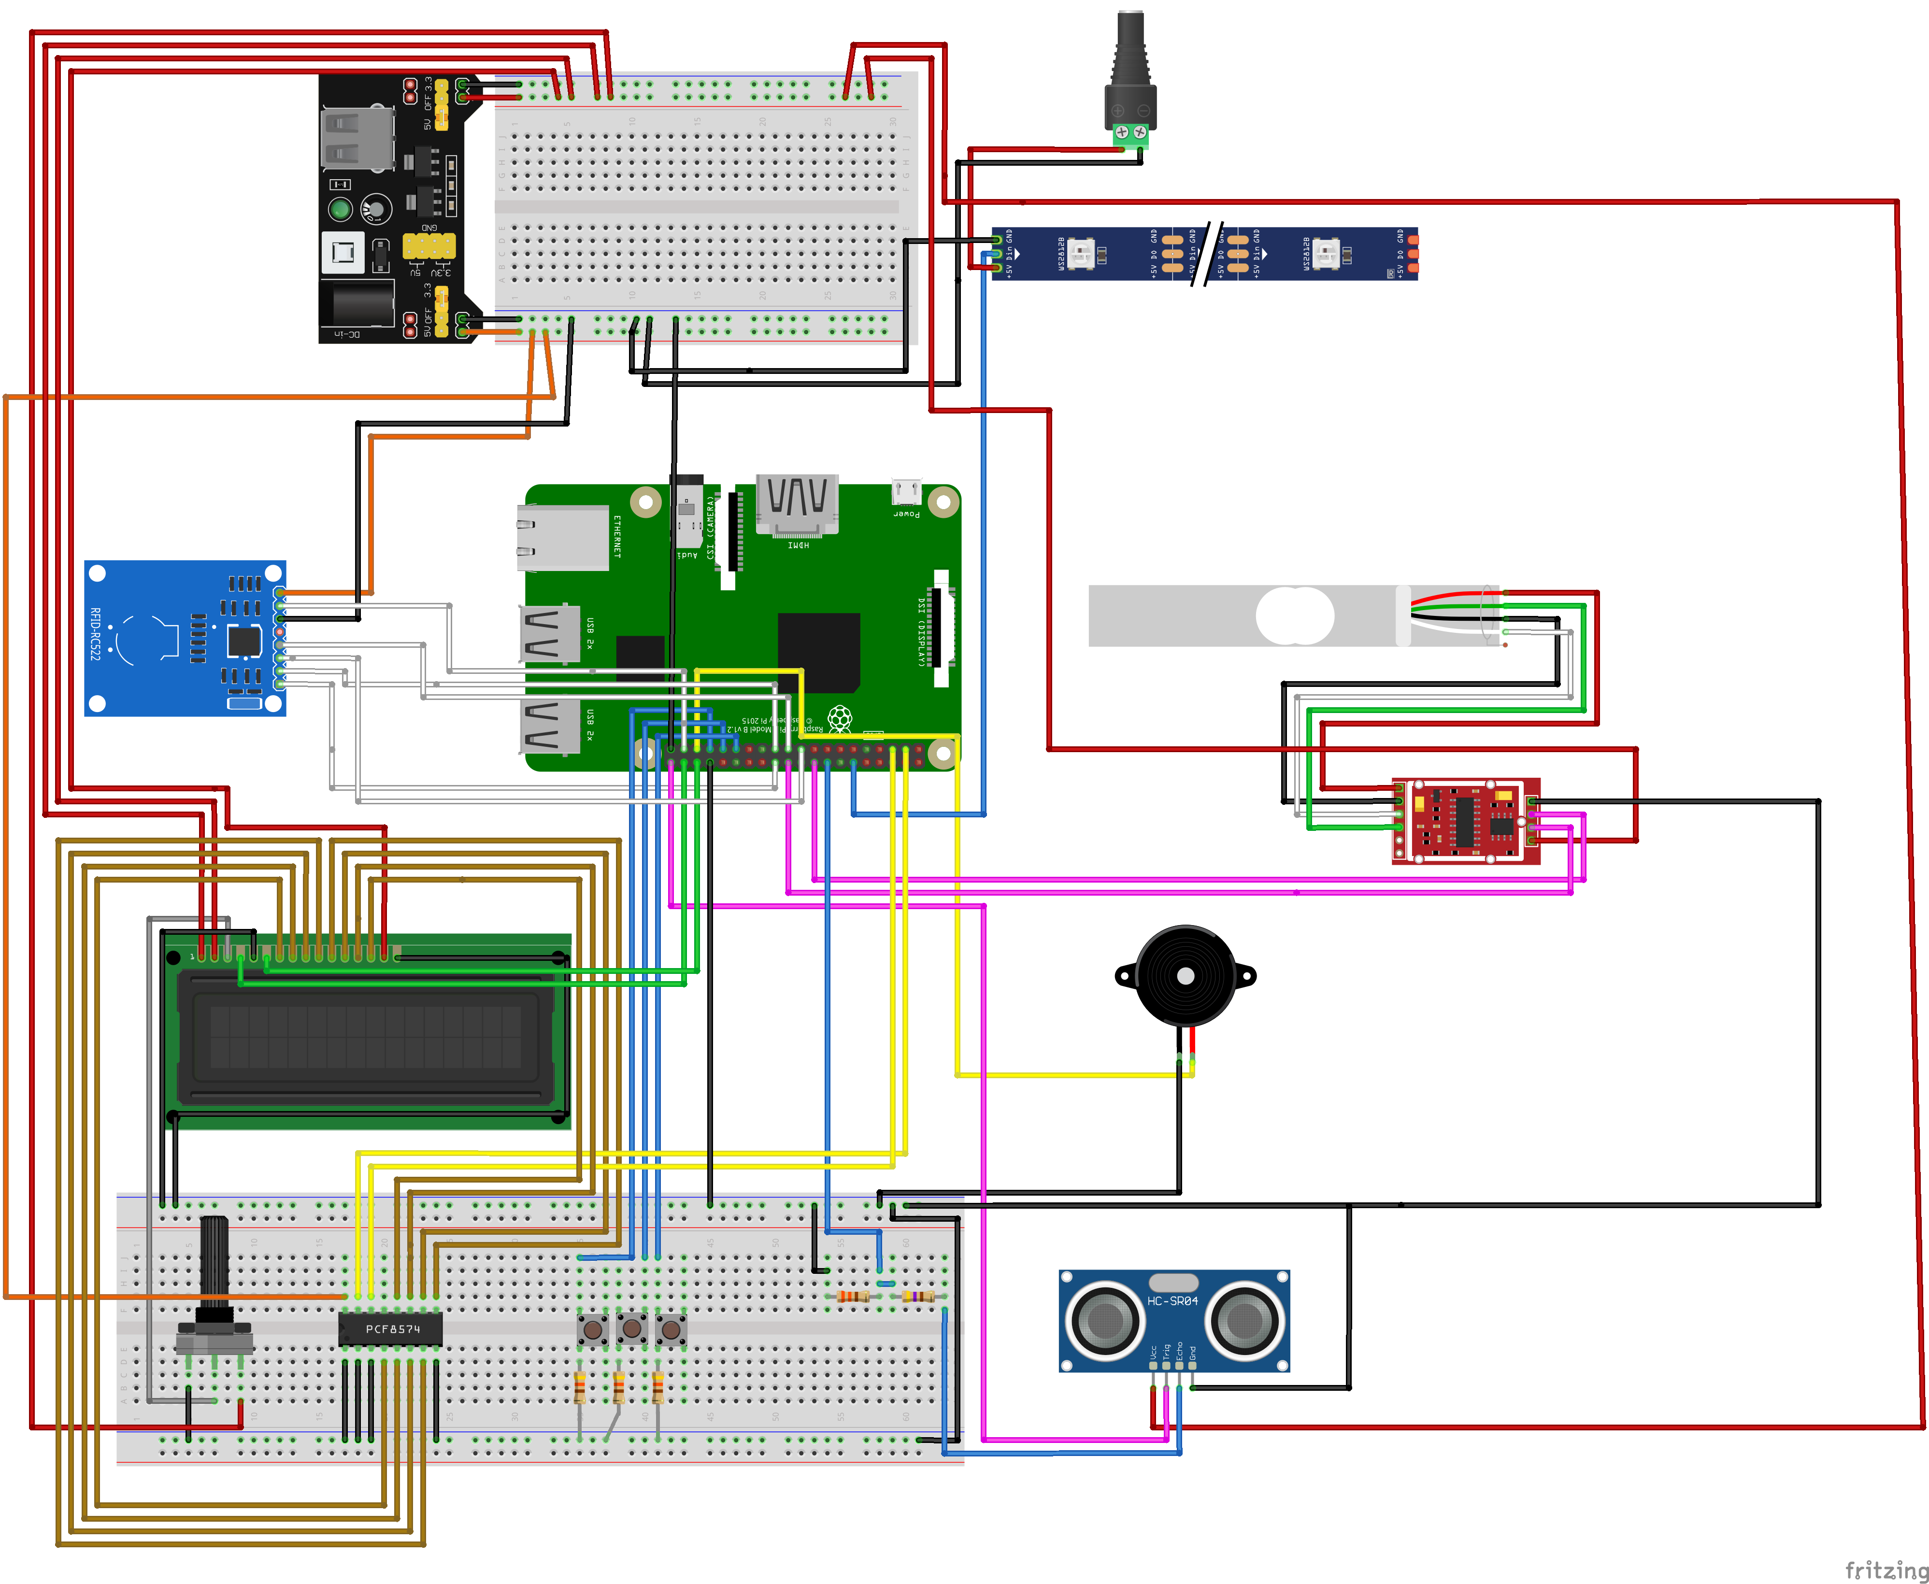This screenshot has height=1584, width=1929.
Task: Click the 'ETHERNET' label on the Pi
Action: pos(617,537)
